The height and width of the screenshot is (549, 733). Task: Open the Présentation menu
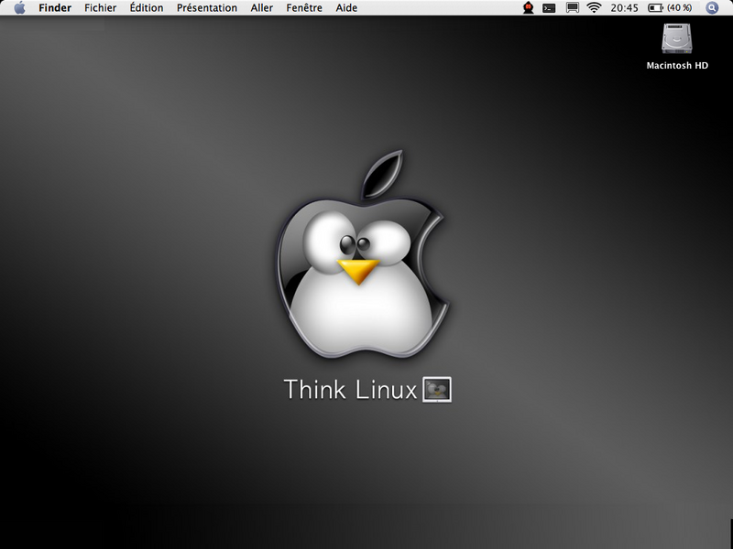(x=206, y=8)
